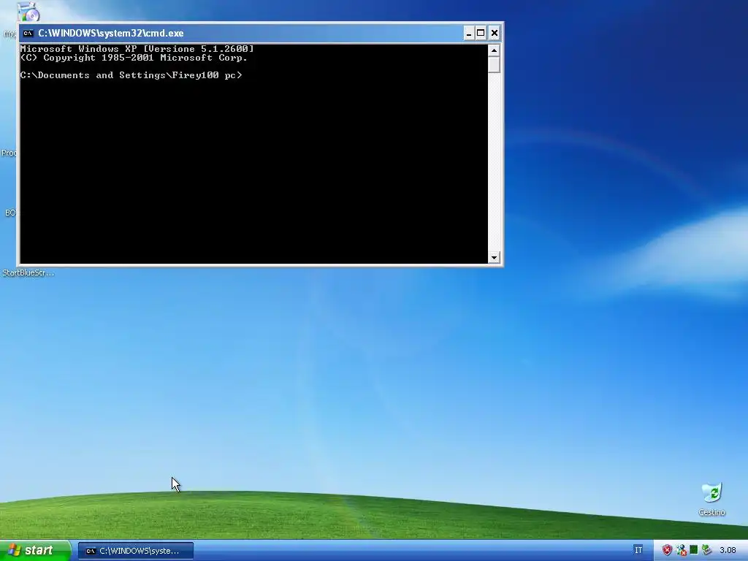The height and width of the screenshot is (561, 748).
Task: Minimize the cmd.exe window
Action: [469, 33]
